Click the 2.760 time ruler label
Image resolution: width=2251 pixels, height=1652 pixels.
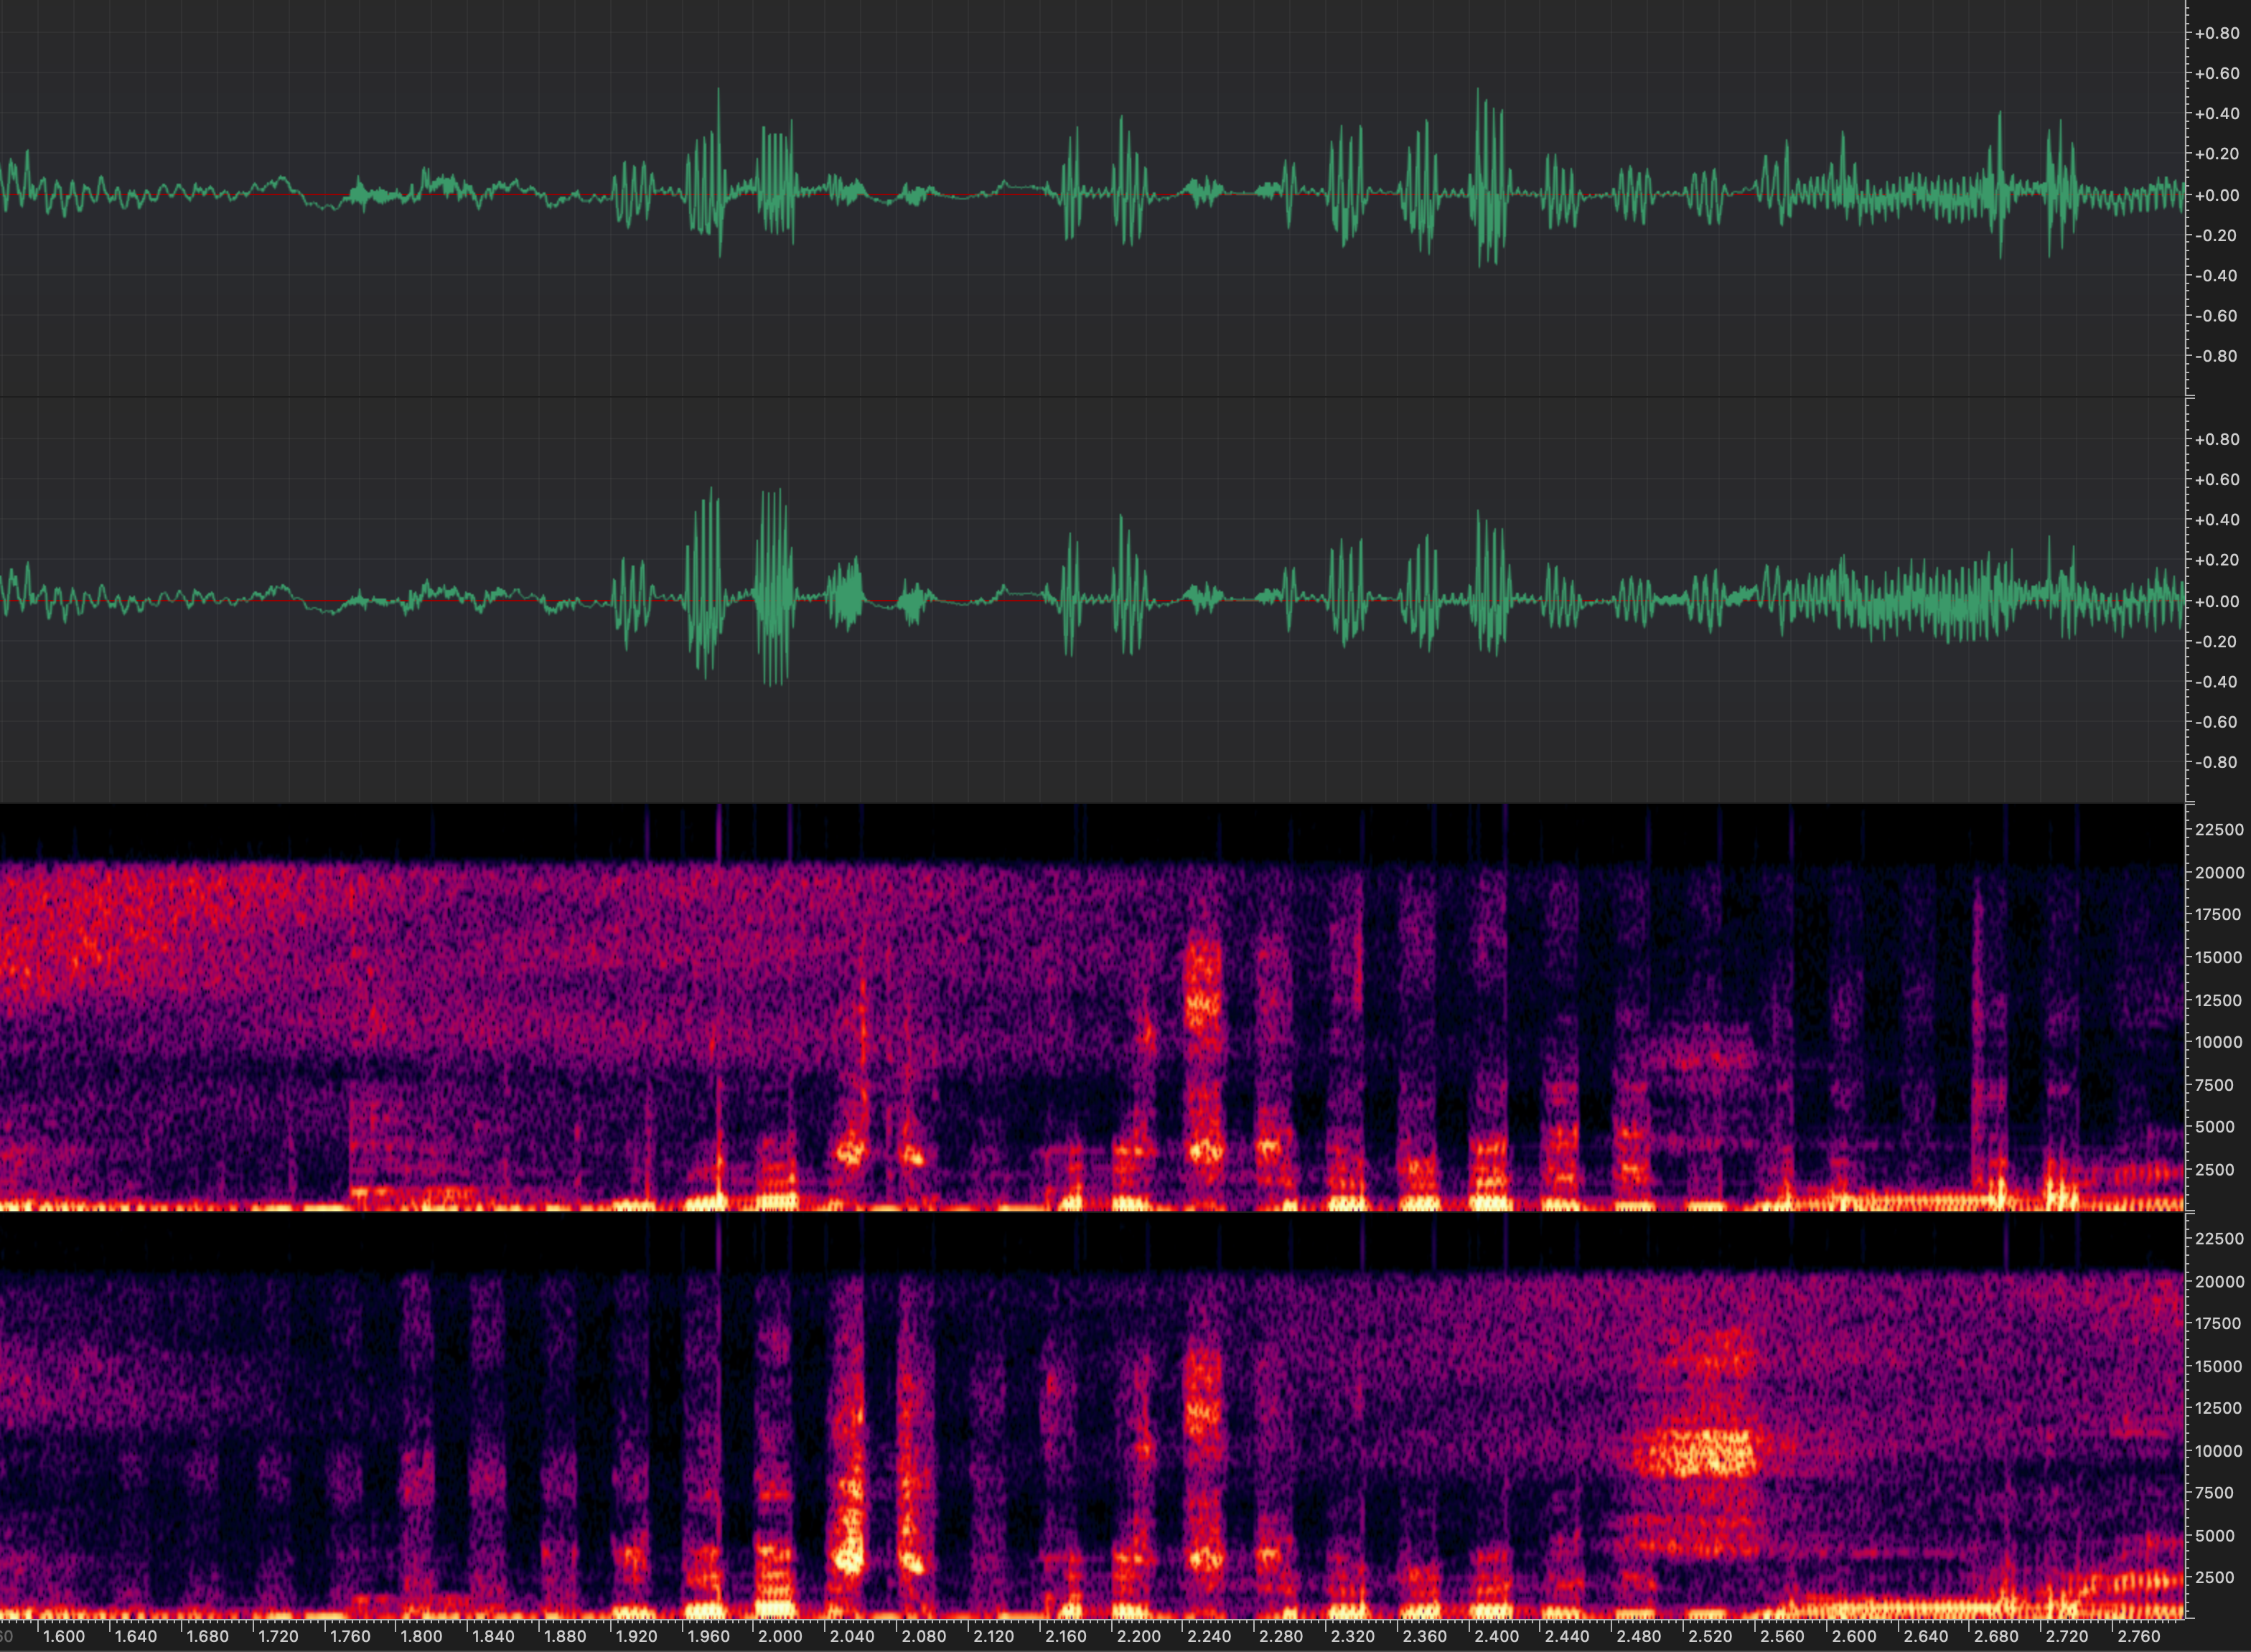pos(2139,1637)
